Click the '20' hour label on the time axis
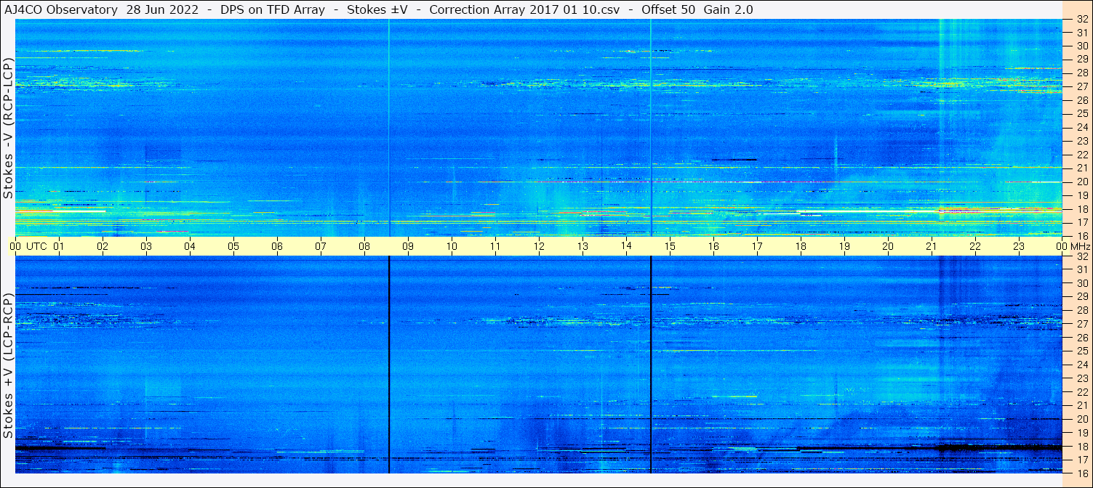The image size is (1093, 488). point(888,246)
